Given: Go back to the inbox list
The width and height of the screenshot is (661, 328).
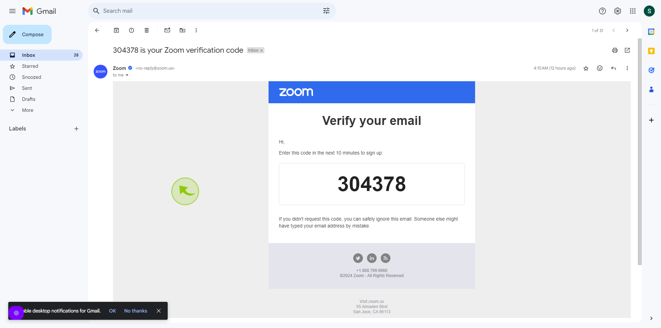Looking at the screenshot, I should (97, 30).
